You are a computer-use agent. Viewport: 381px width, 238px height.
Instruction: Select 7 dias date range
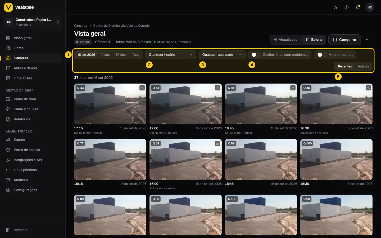click(x=105, y=55)
